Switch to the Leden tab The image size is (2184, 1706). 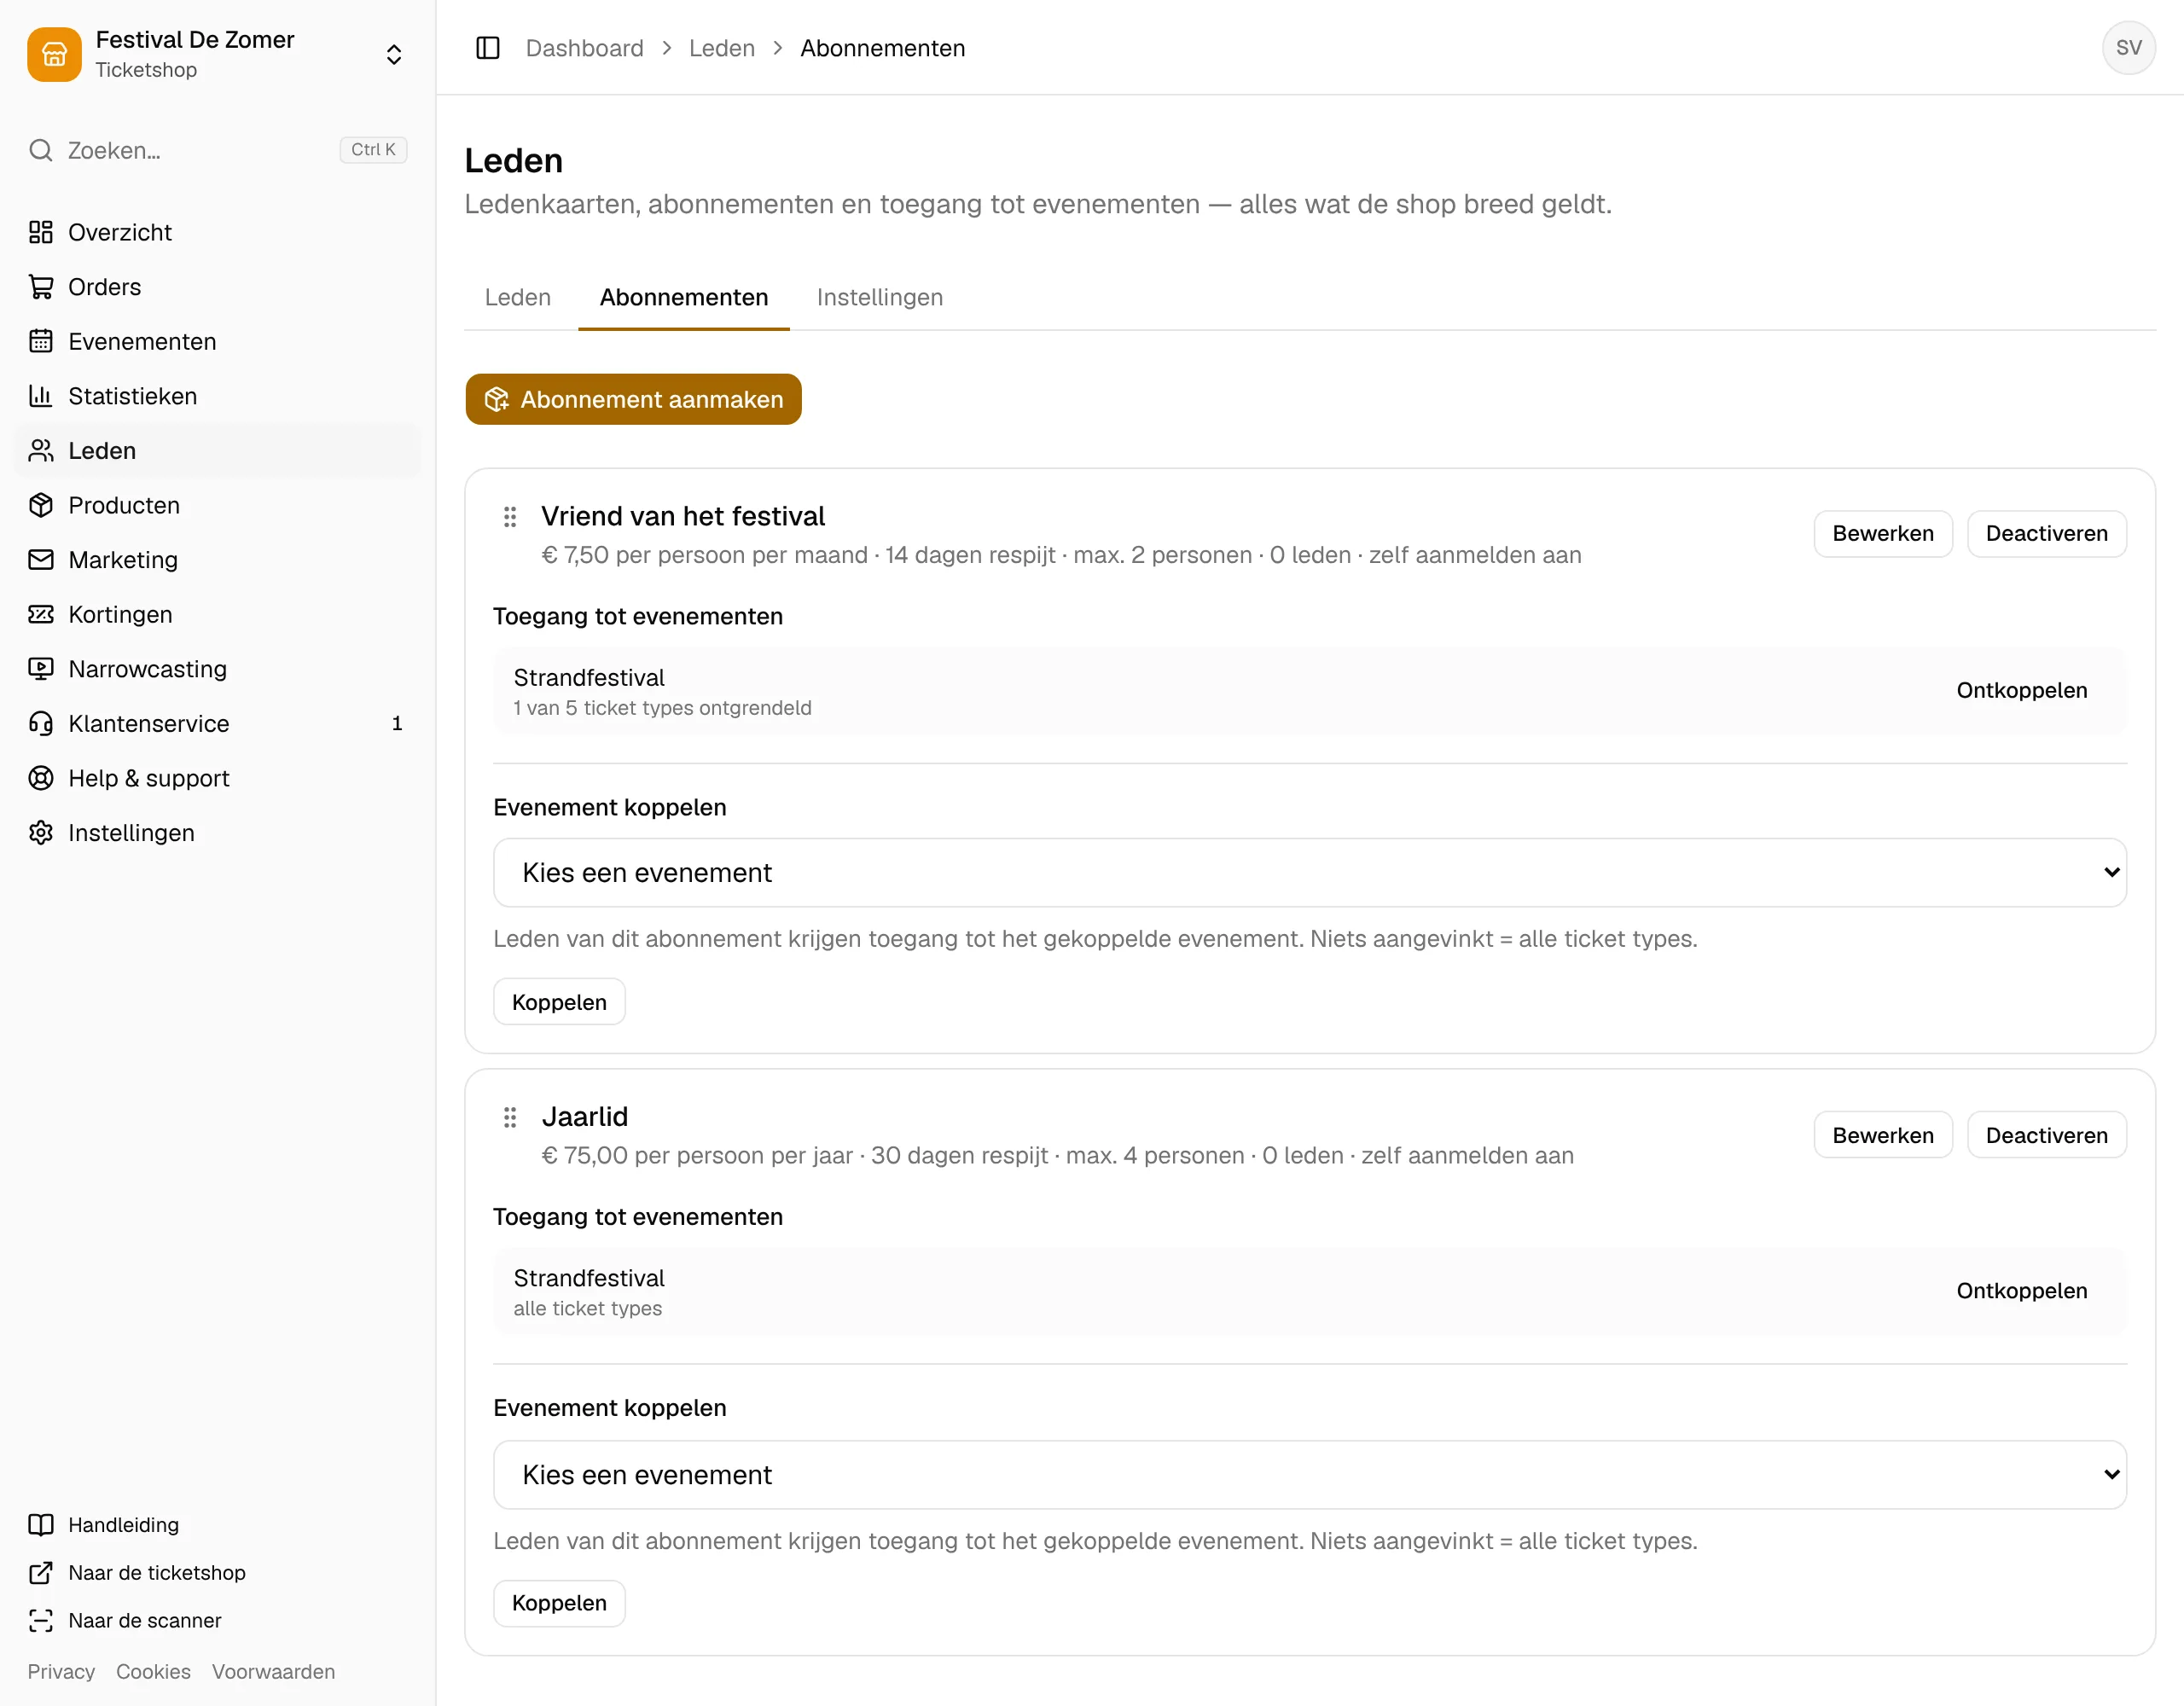coord(518,298)
